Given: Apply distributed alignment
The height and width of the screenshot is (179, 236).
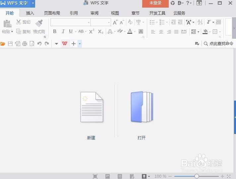Looking at the screenshot, I should pyautogui.click(x=184, y=32).
